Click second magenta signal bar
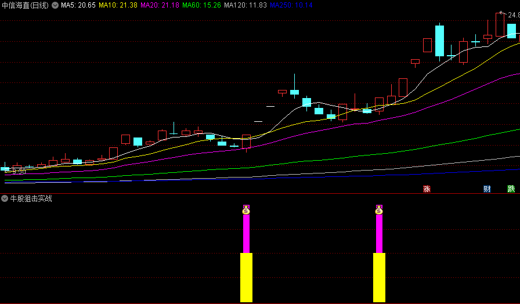520x304 pixels. tap(380, 233)
